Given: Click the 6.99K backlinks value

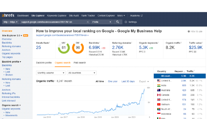Looking at the screenshot, I should [x=94, y=47].
